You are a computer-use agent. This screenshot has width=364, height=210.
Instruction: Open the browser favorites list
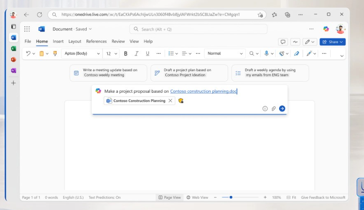point(275,15)
